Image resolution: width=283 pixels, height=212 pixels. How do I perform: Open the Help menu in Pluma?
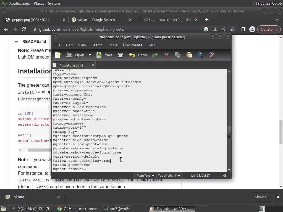(151, 45)
